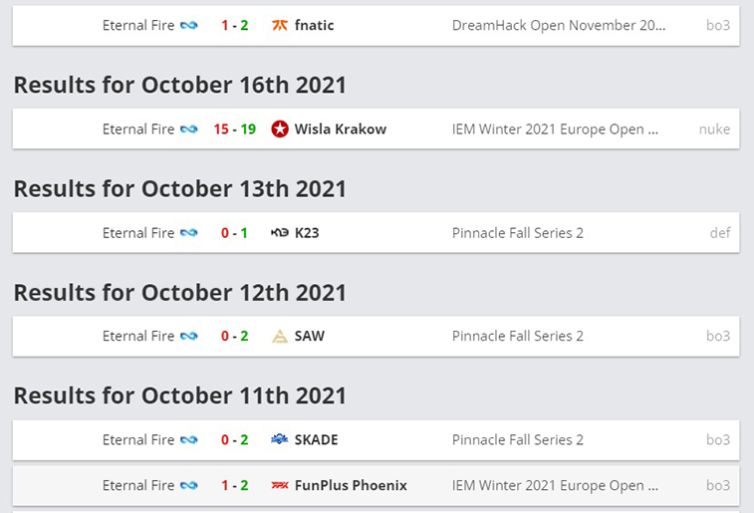The width and height of the screenshot is (754, 513).
Task: Open the 0 - 1 K23 match score
Action: pyautogui.click(x=235, y=233)
